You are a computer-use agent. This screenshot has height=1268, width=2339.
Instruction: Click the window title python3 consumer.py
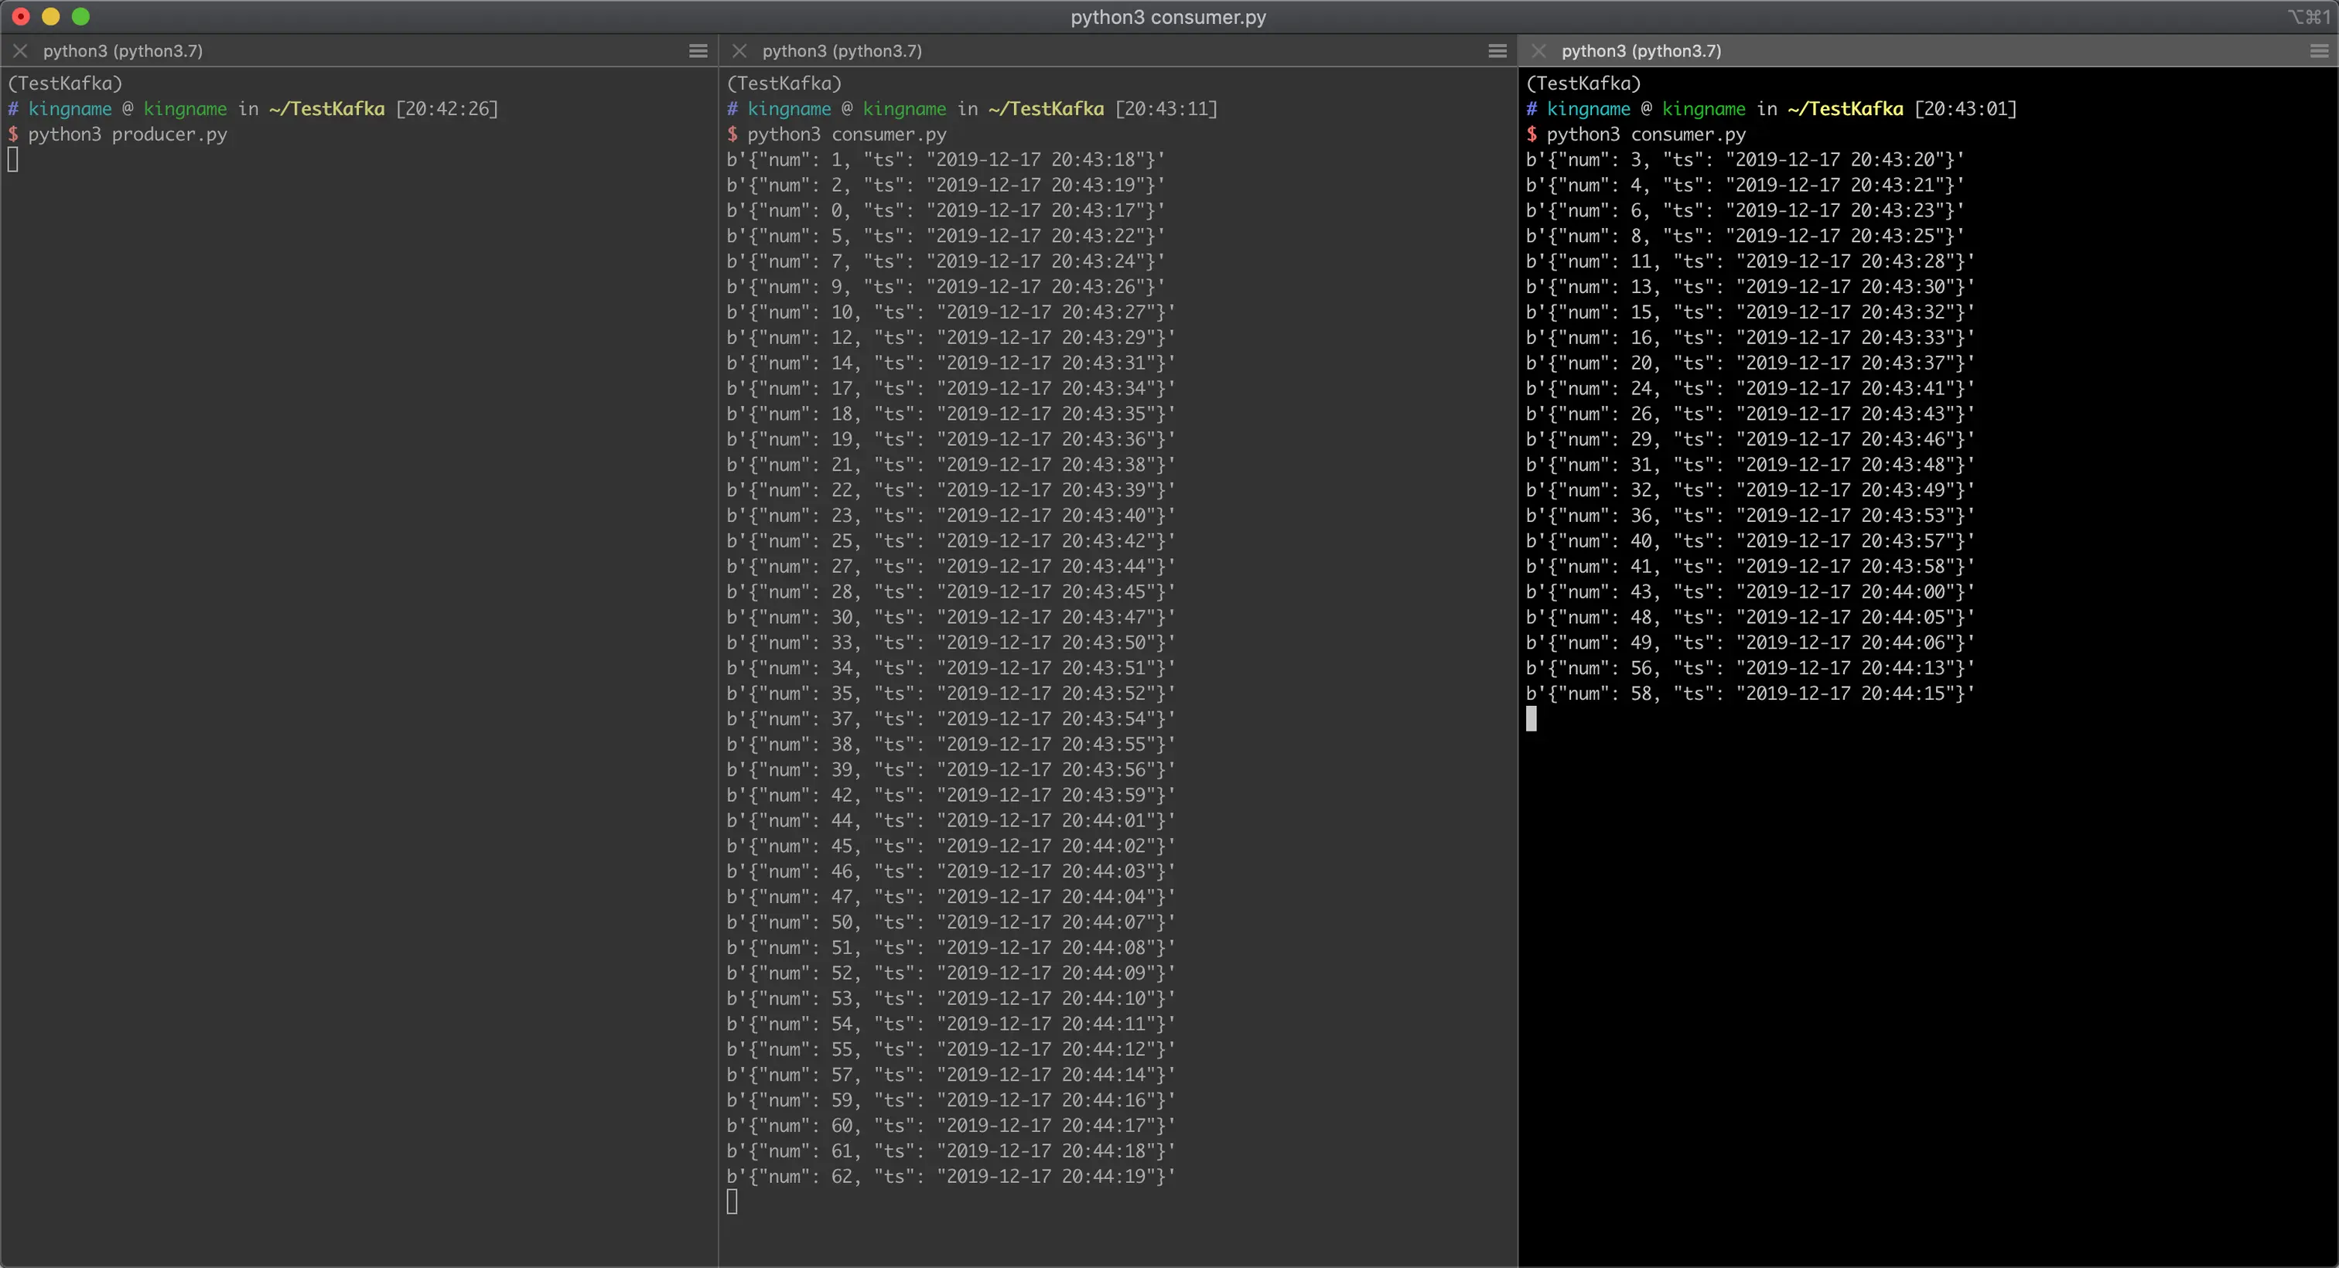[x=1168, y=16]
